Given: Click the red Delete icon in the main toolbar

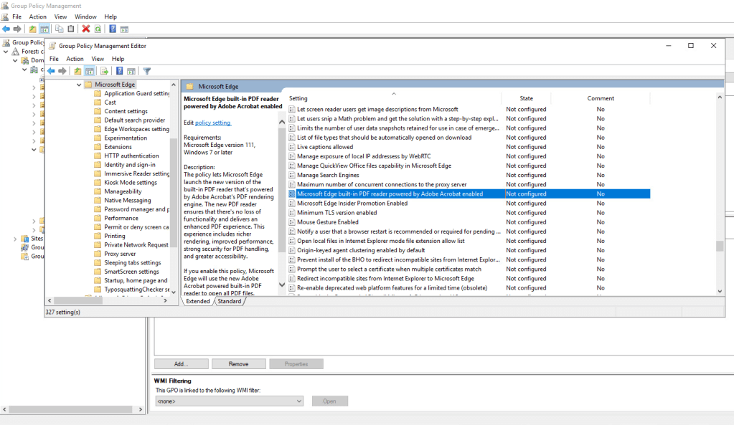Looking at the screenshot, I should pyautogui.click(x=86, y=29).
